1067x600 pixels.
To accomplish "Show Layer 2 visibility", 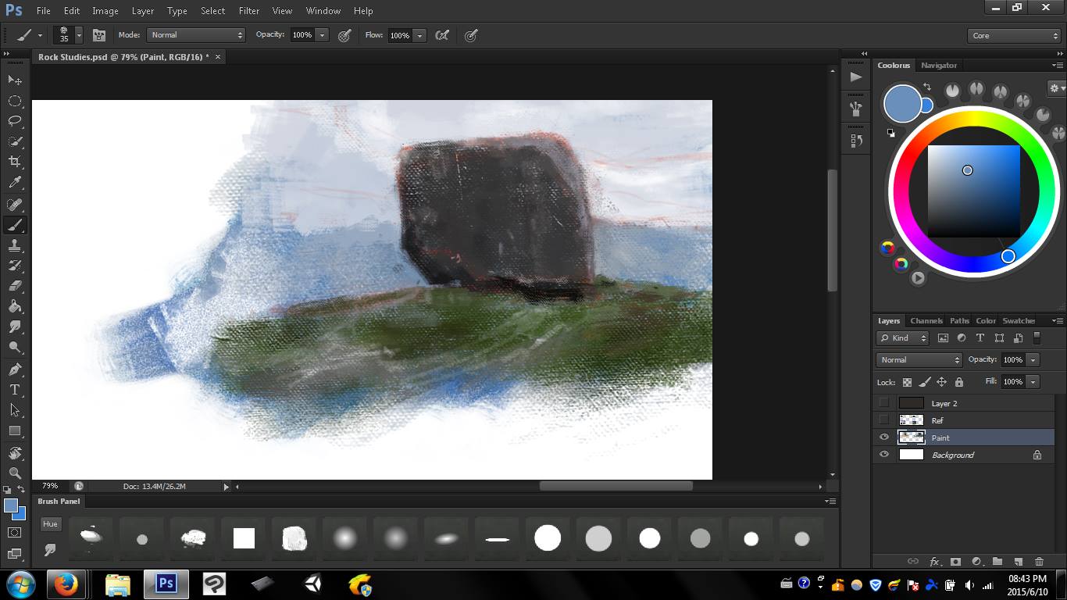I will coord(884,403).
